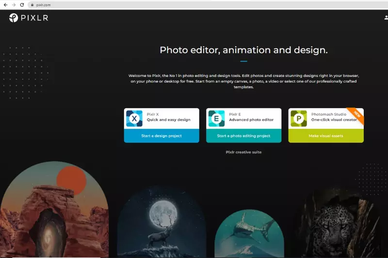This screenshot has width=388, height=258.
Task: Start a design project
Action: [162, 136]
